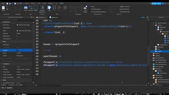Screen dimensions: 169x95
Task: Toggle the CastShadow checkbox
Action: (17, 28)
